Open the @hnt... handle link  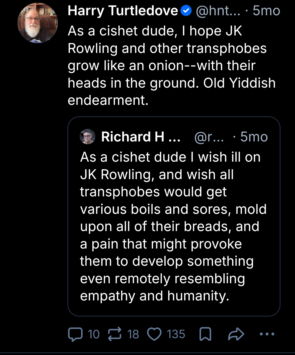[218, 11]
